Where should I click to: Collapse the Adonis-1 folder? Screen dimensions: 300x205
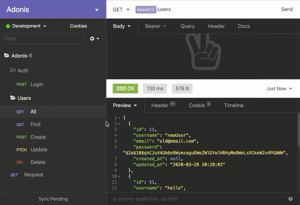pyautogui.click(x=18, y=56)
